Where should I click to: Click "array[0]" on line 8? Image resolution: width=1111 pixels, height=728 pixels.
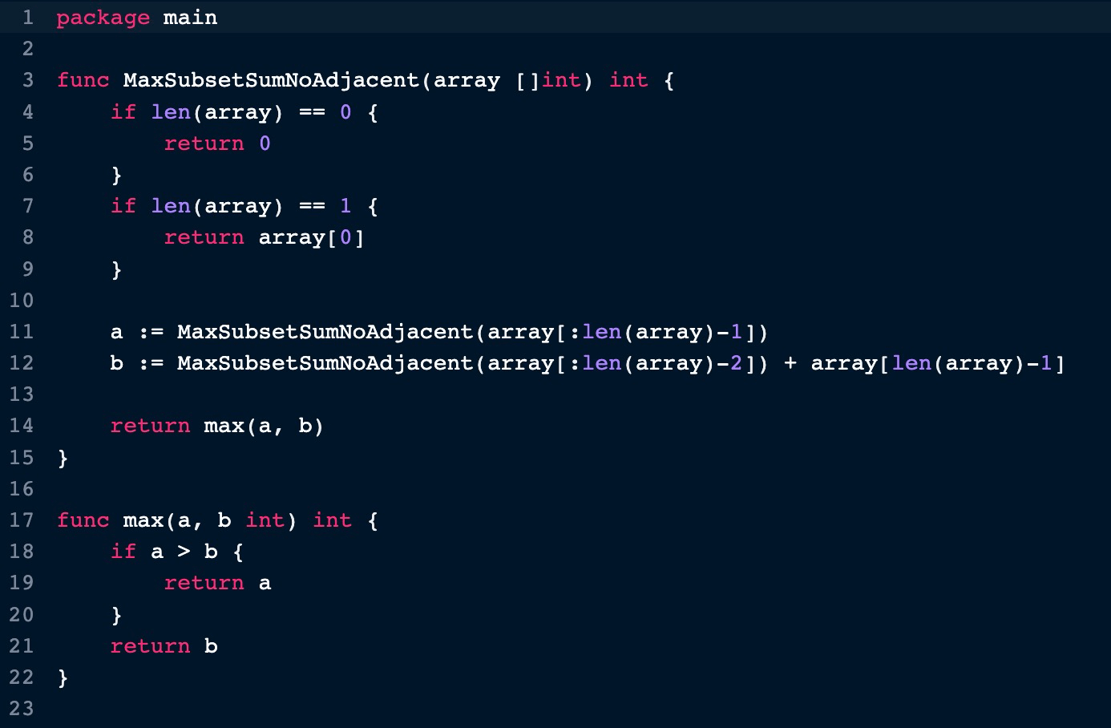click(x=311, y=237)
